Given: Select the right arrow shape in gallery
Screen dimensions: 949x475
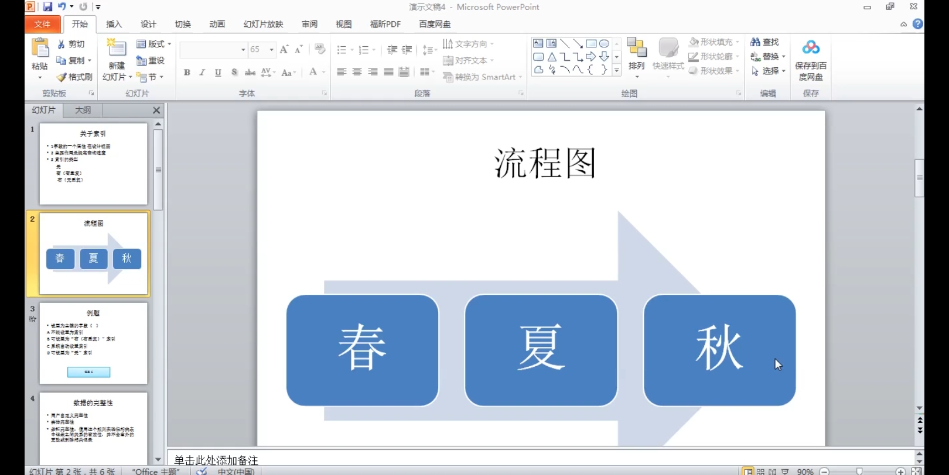Looking at the screenshot, I should [591, 57].
